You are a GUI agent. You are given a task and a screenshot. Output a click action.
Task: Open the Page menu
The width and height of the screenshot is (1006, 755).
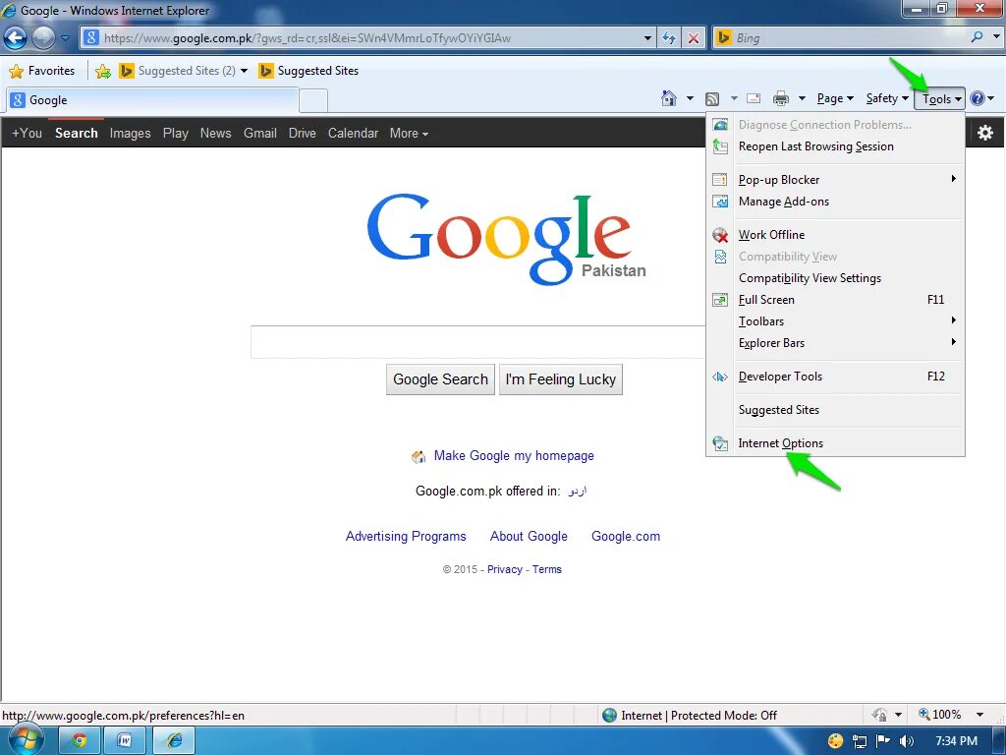[835, 98]
